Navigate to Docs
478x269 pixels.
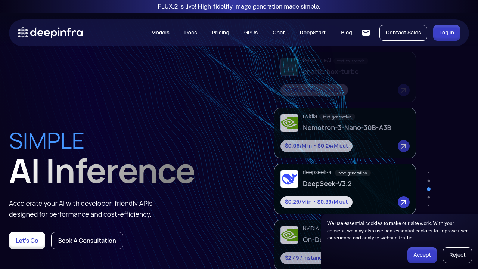click(x=190, y=33)
